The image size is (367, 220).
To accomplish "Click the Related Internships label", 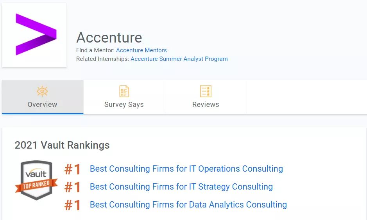I will (102, 59).
